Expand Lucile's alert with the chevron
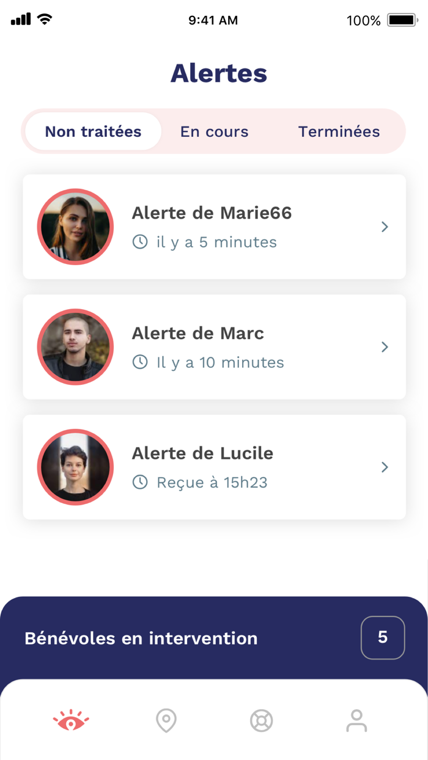Viewport: 428px width, 760px height. click(385, 467)
